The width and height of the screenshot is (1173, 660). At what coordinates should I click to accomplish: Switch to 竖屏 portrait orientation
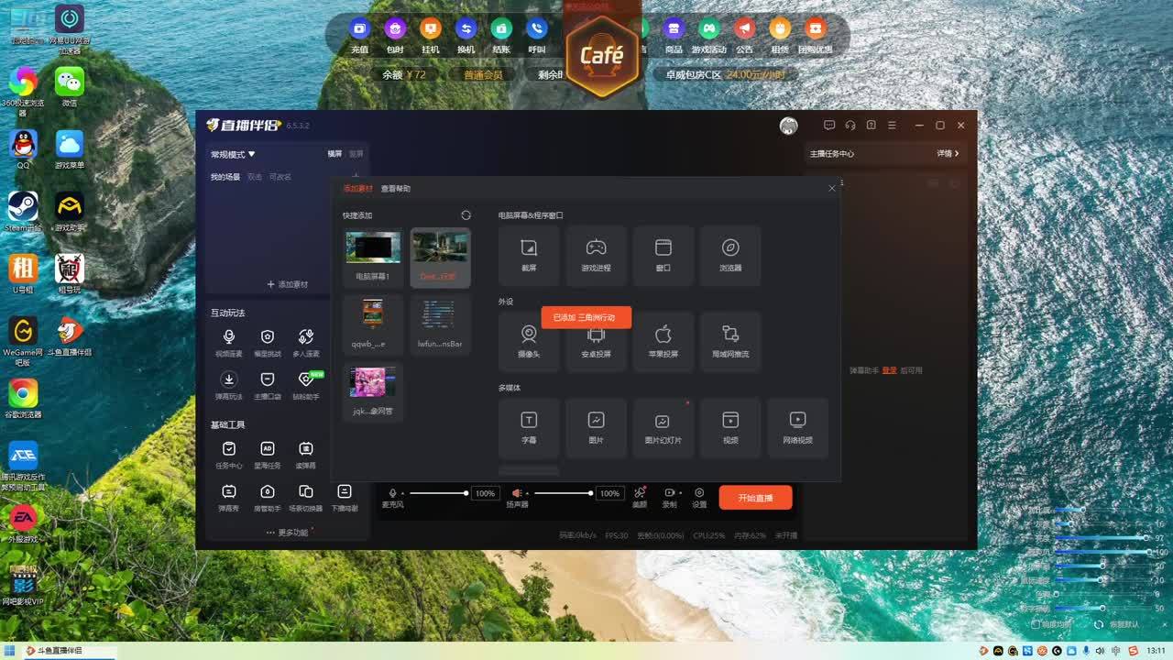point(356,154)
